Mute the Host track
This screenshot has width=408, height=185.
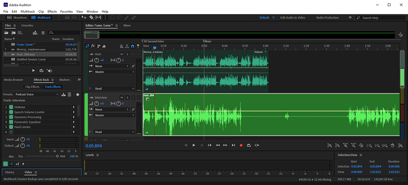(x=122, y=54)
